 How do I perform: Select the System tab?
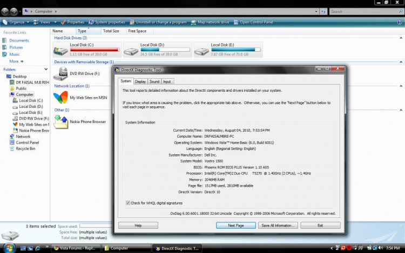pyautogui.click(x=126, y=81)
